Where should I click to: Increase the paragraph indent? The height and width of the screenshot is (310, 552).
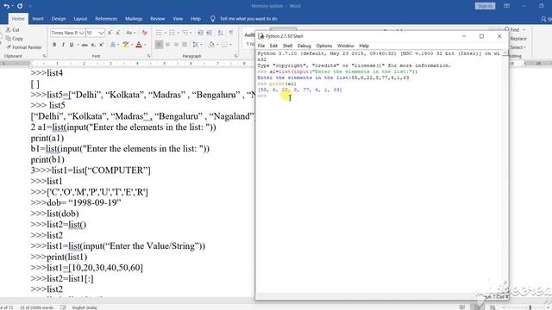pos(209,33)
